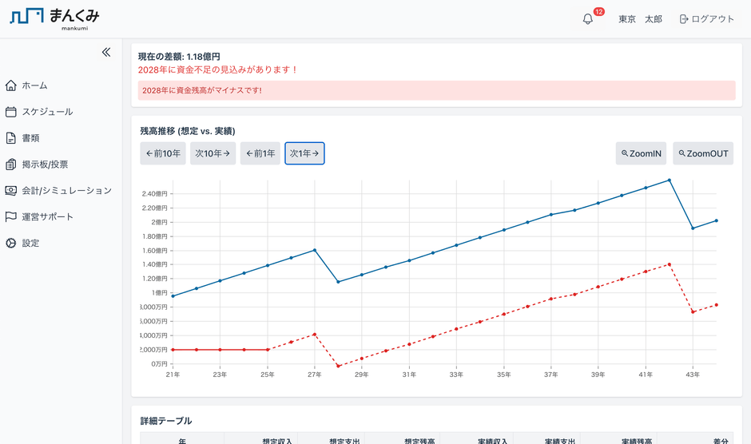The image size is (751, 444).
Task: Collapse the sidebar with double chevron
Action: click(106, 53)
